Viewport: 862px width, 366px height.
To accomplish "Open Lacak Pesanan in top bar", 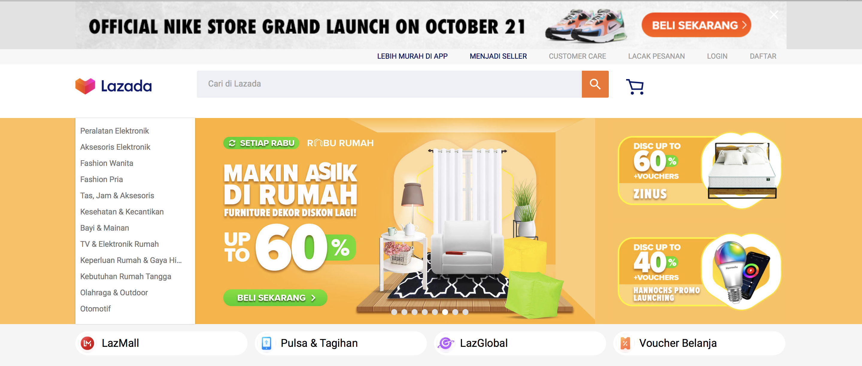I will click(656, 56).
